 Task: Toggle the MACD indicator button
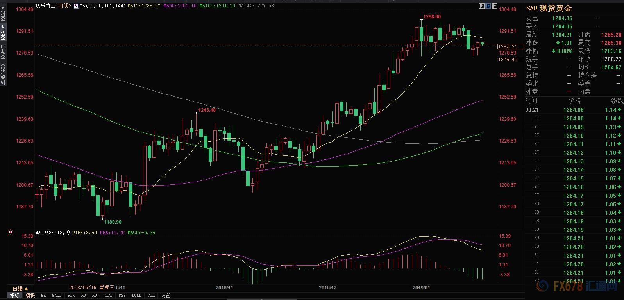(x=57, y=296)
